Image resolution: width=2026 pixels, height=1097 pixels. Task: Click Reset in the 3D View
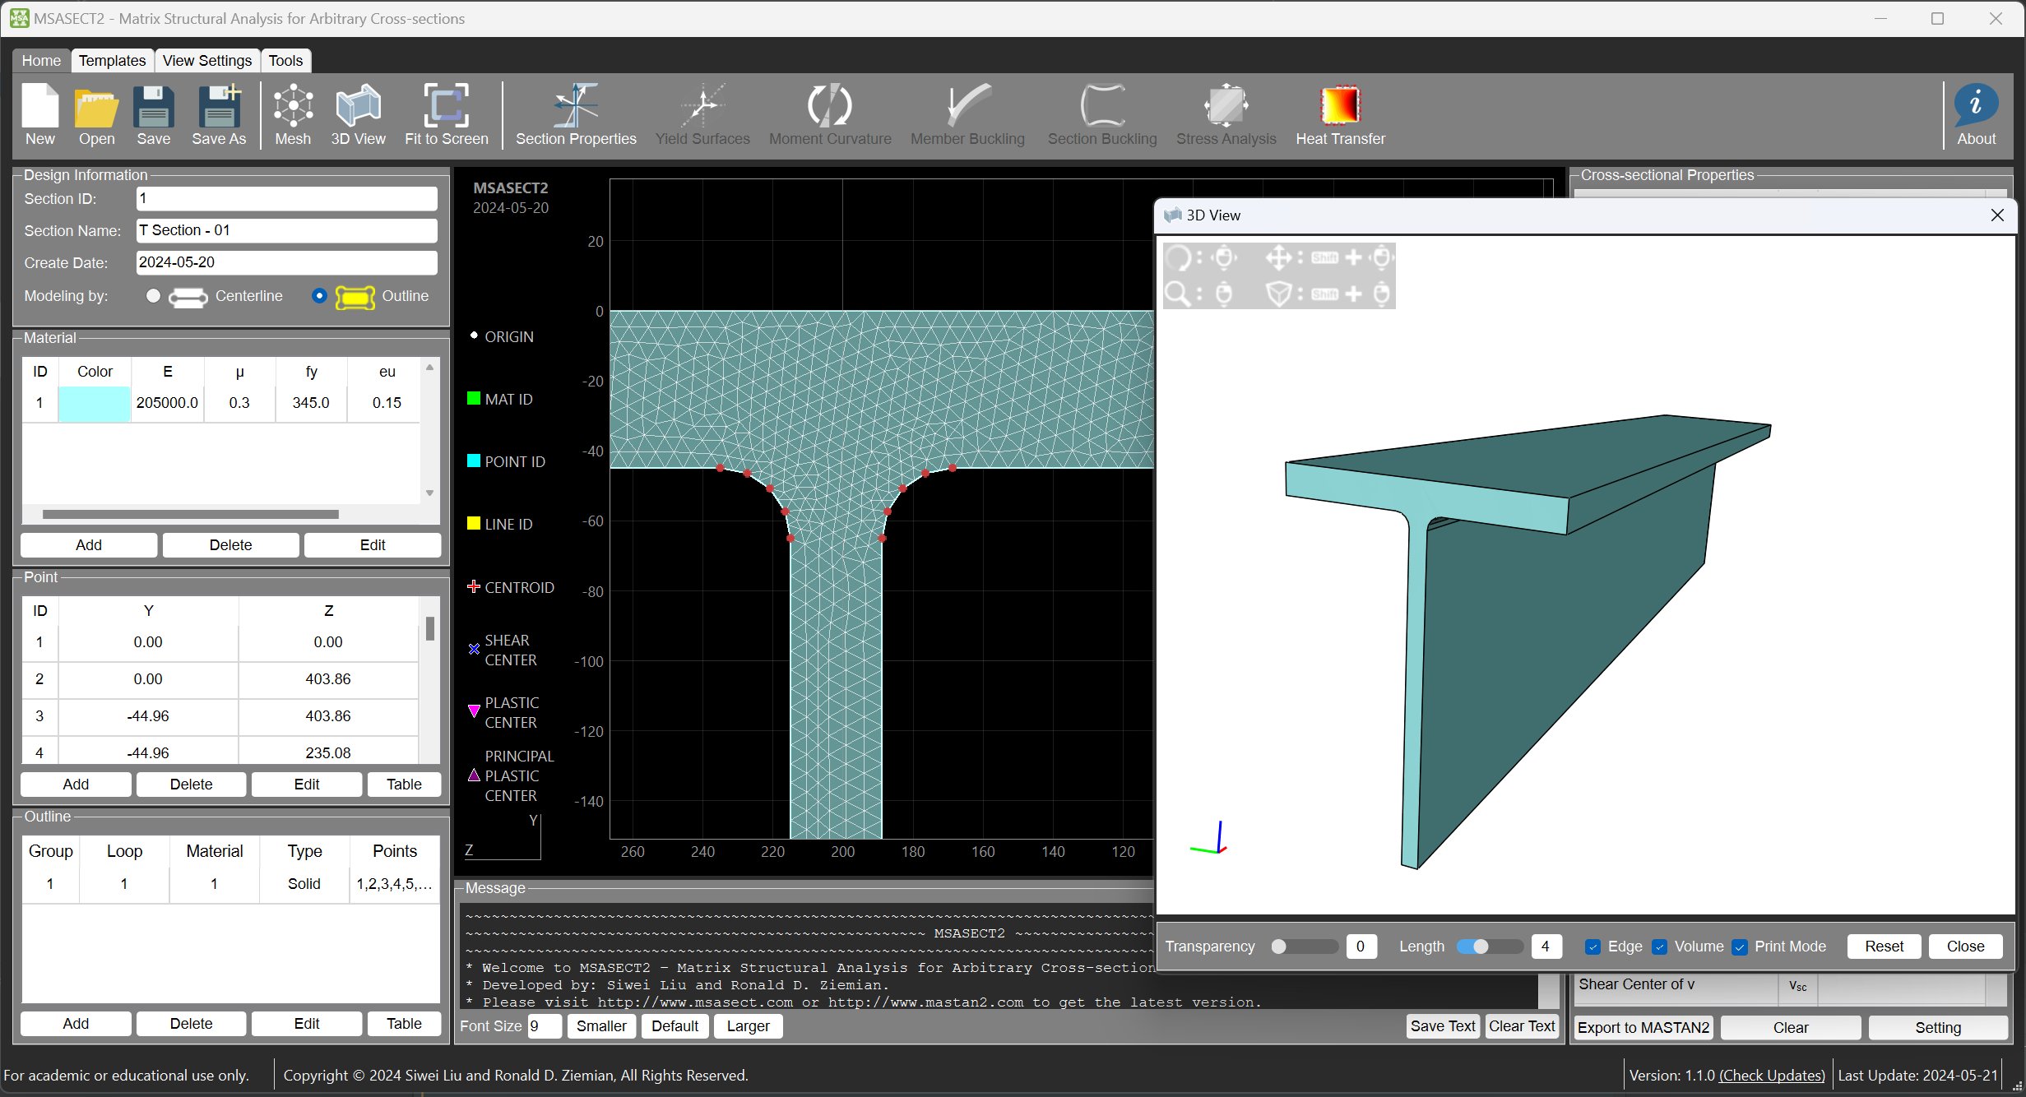pyautogui.click(x=1884, y=947)
